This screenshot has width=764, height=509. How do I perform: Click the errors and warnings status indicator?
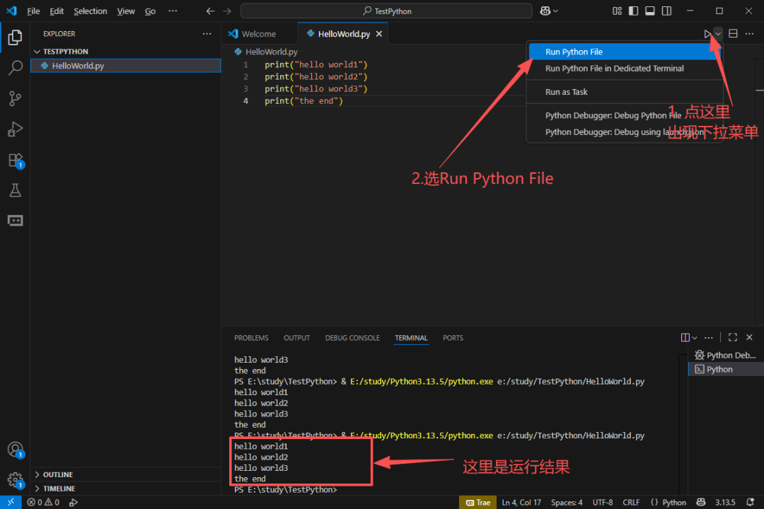point(43,502)
